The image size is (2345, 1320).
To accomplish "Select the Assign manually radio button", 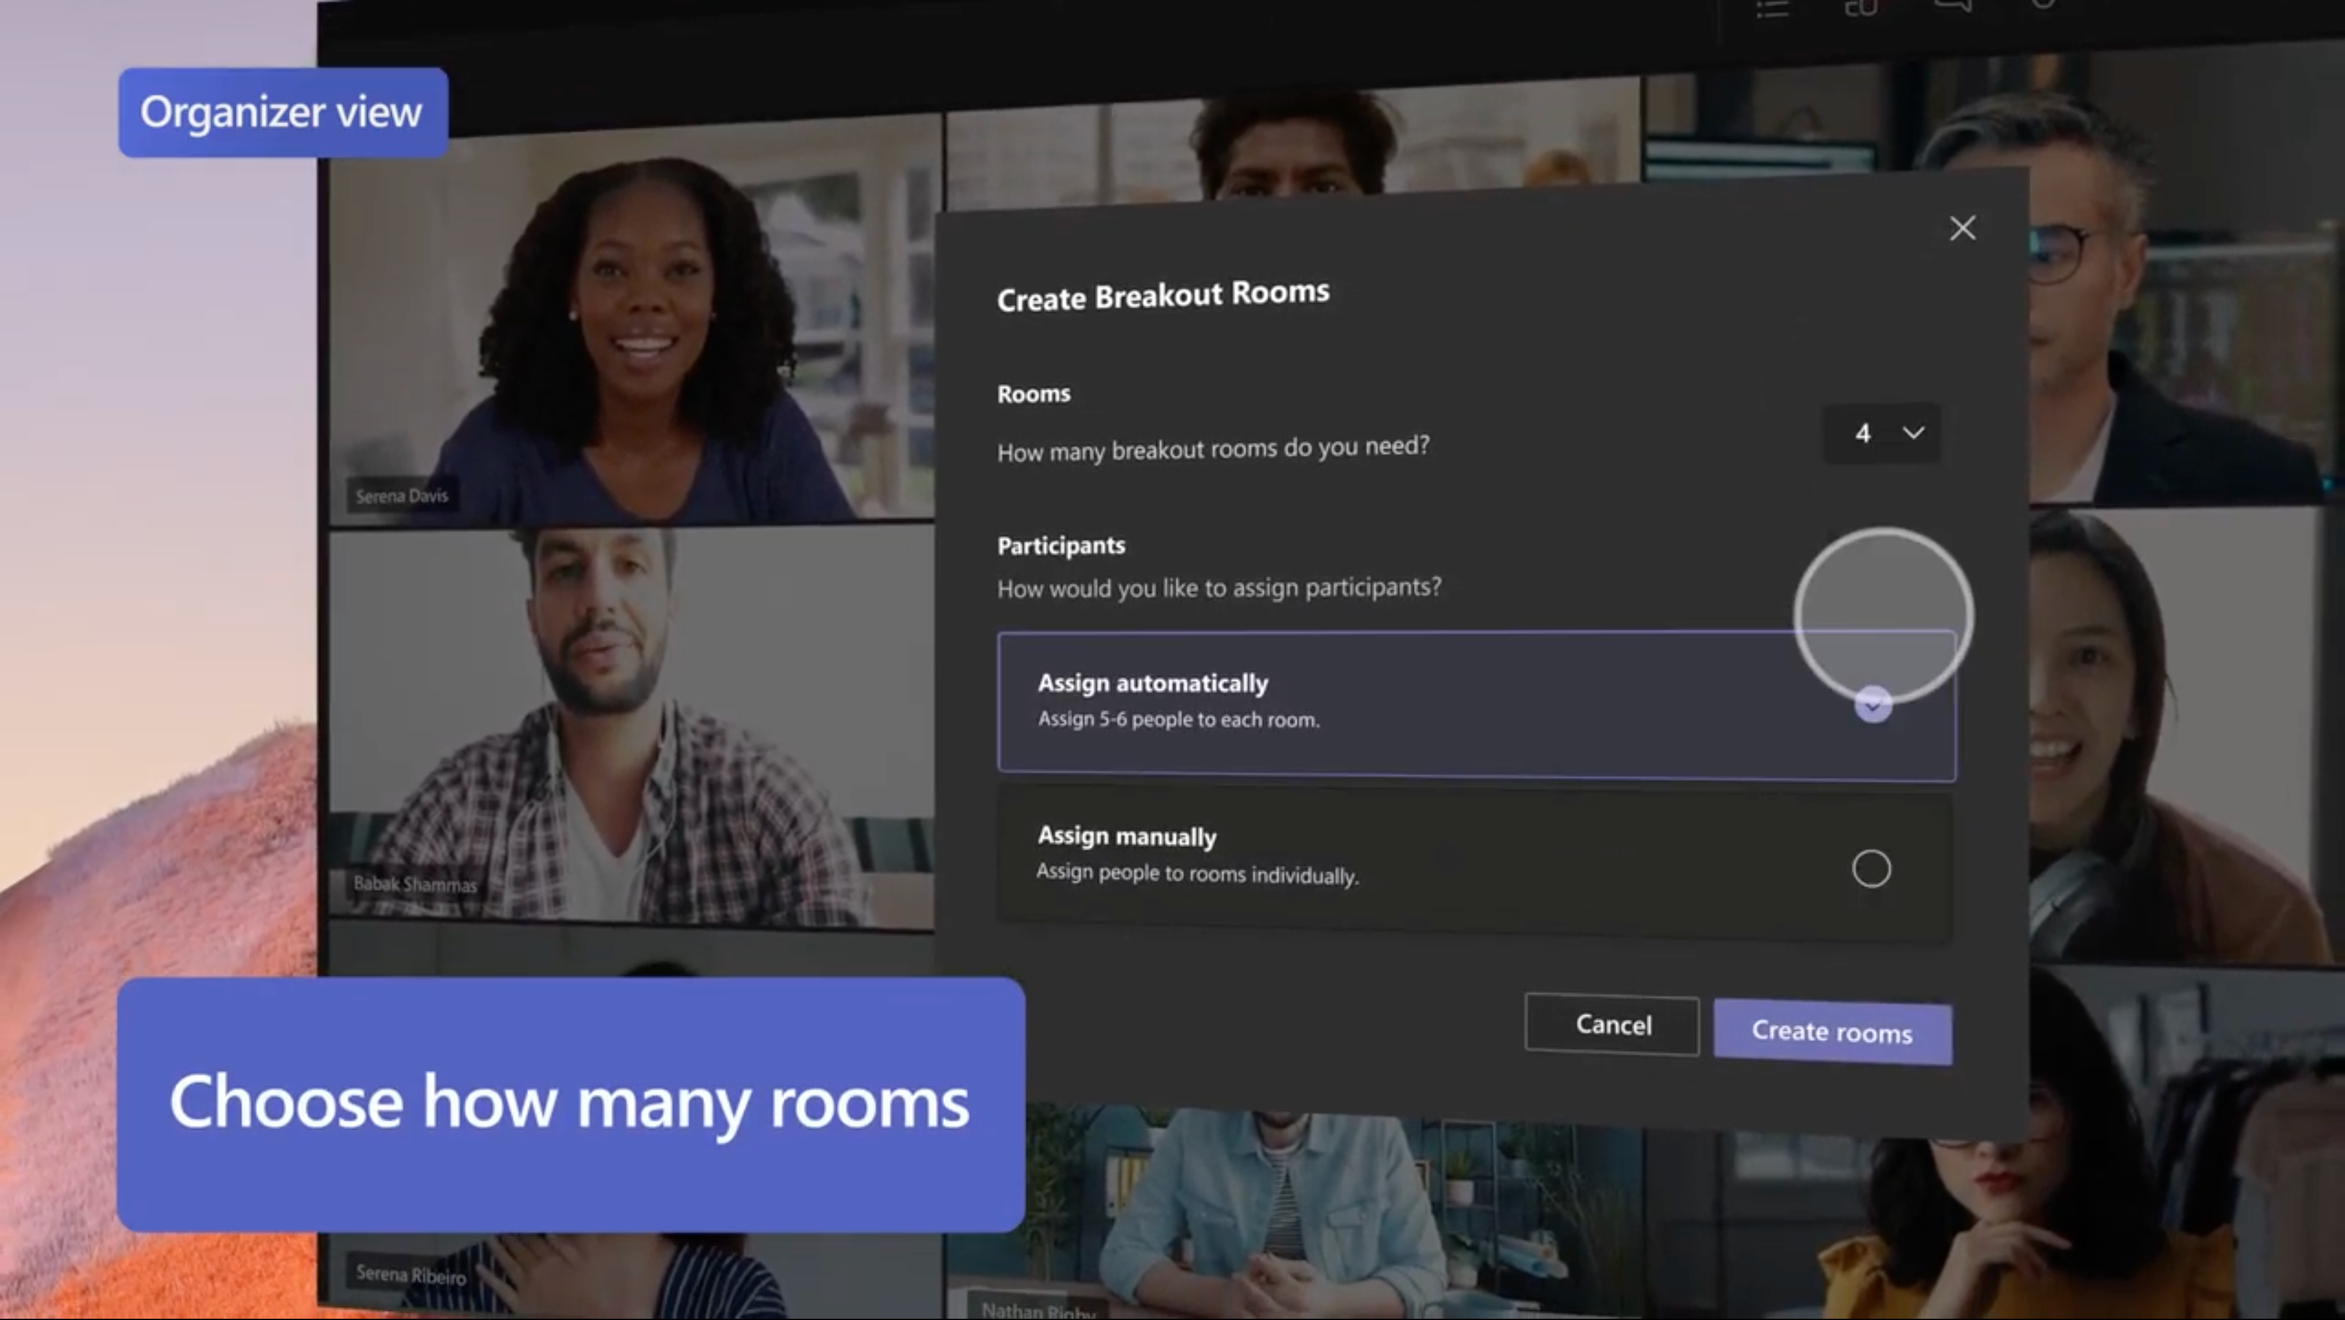I will pos(1871,868).
